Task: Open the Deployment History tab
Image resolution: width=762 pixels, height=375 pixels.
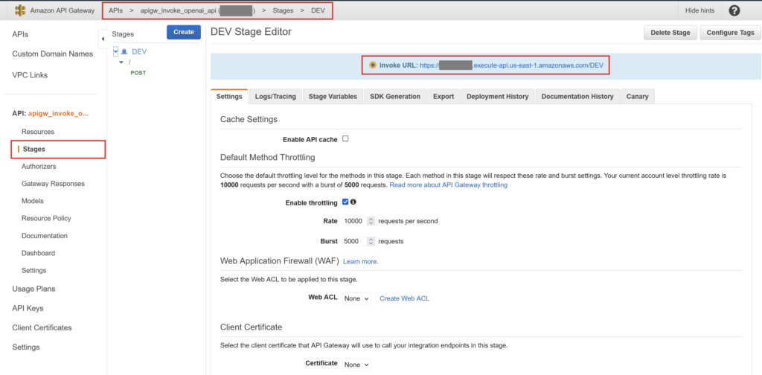Action: pyautogui.click(x=498, y=96)
